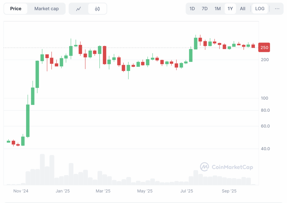Viewport: 287px width, 203px height.
Task: Click the CoinMarketCap circular logo mark
Action: pyautogui.click(x=204, y=167)
